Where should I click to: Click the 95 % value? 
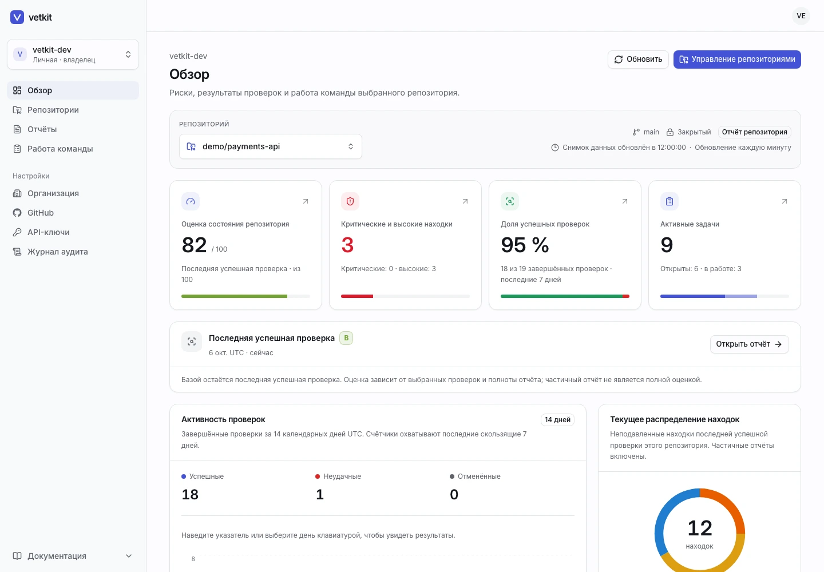525,245
